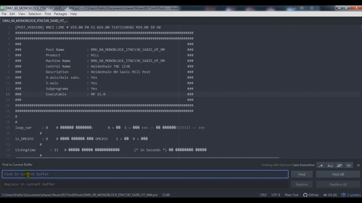
Task: Focus the Replace in current buffer field
Action: [x=145, y=184]
